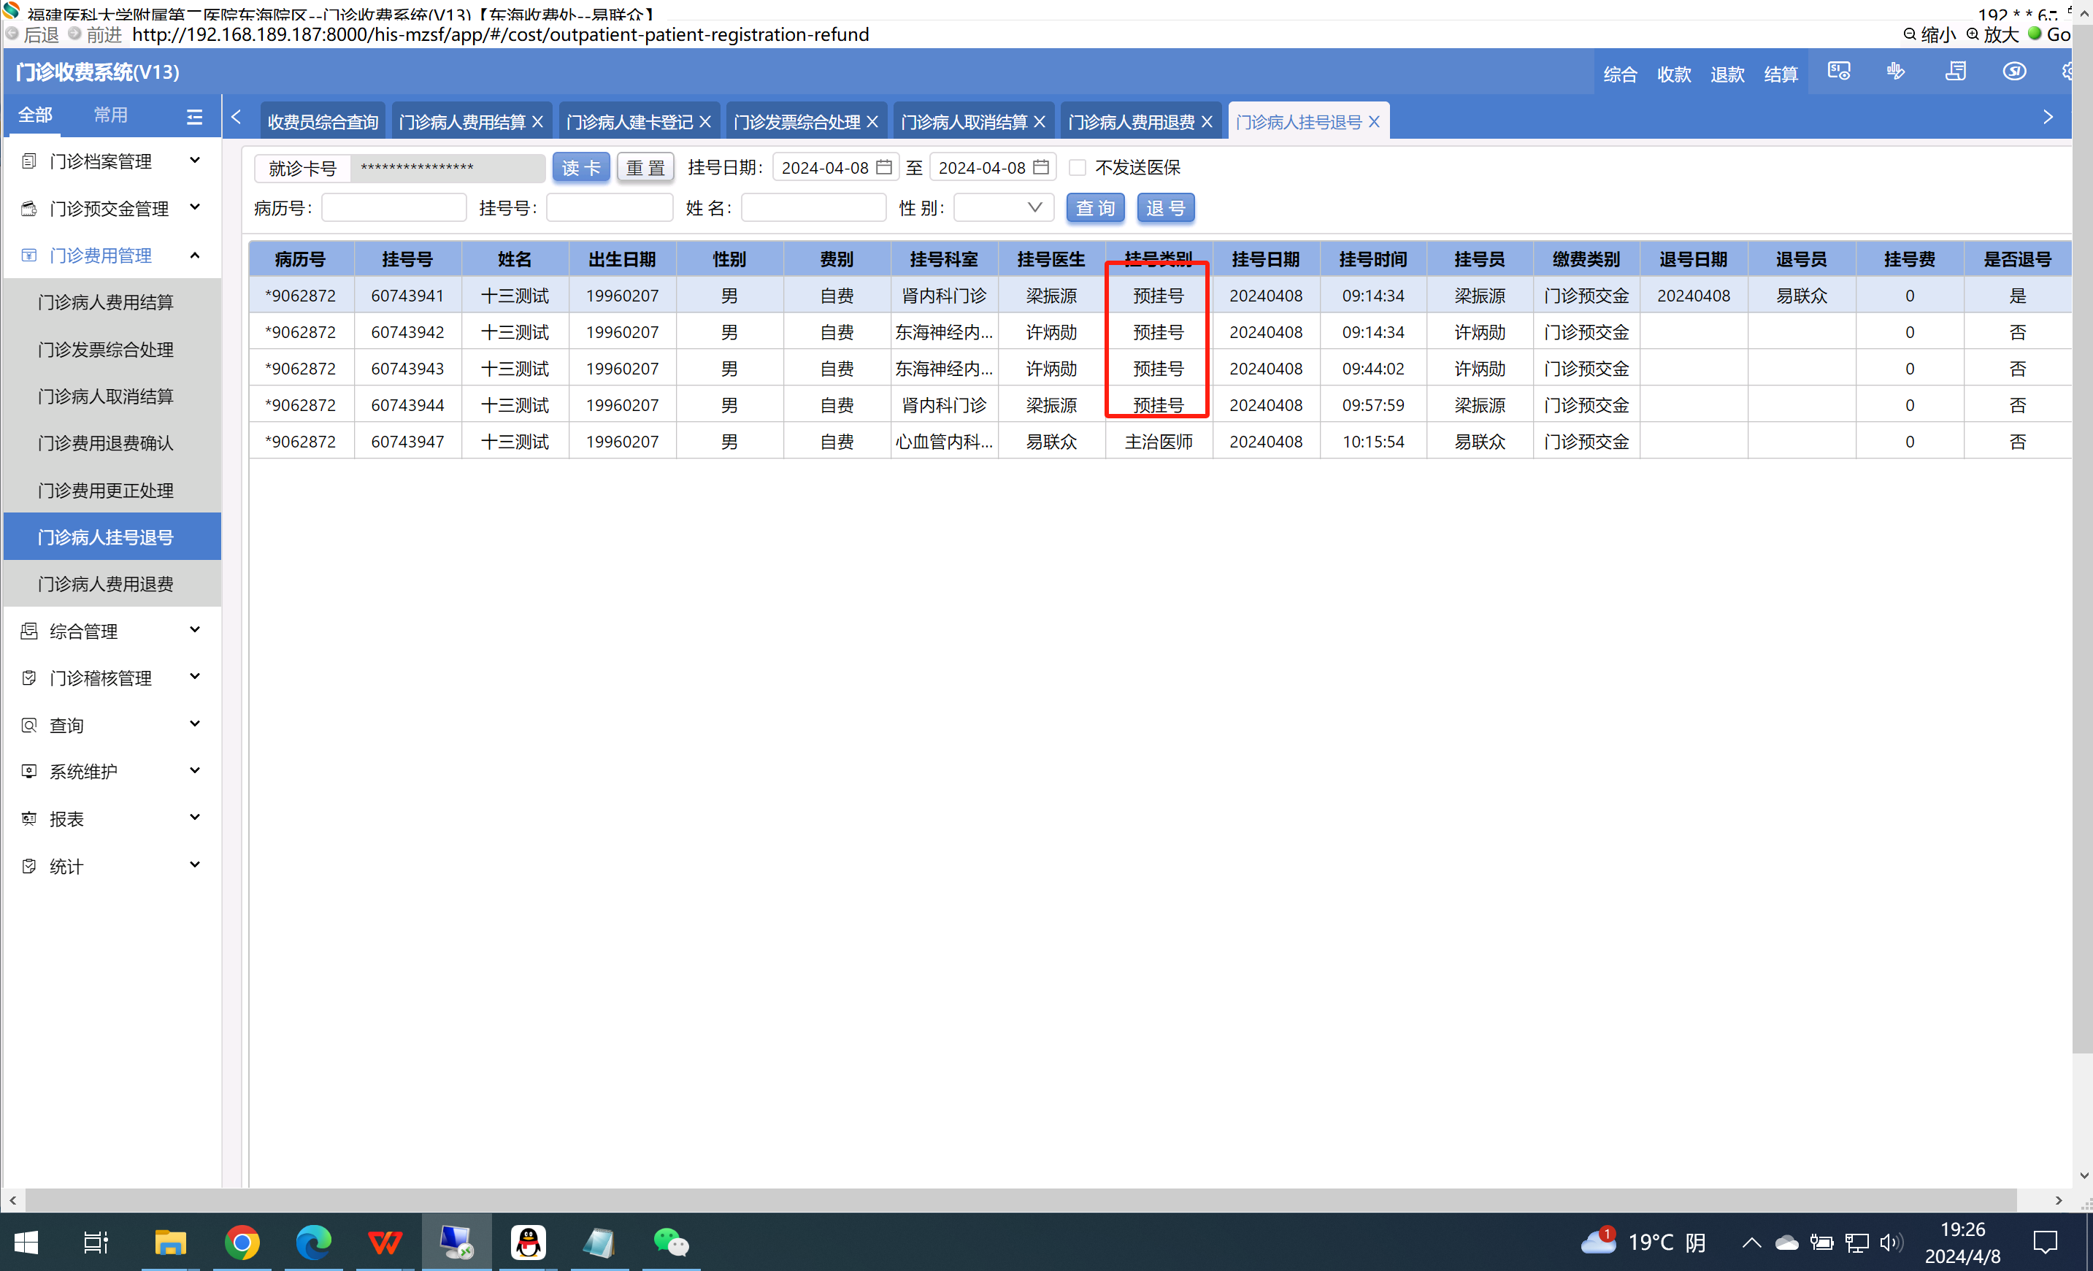Expand the 综合管理 sidebar section
This screenshot has width=2093, height=1271.
(110, 631)
